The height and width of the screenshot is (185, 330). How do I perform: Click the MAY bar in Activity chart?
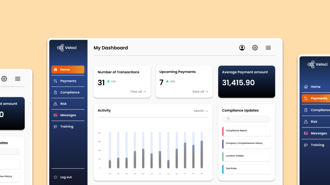coord(143,159)
